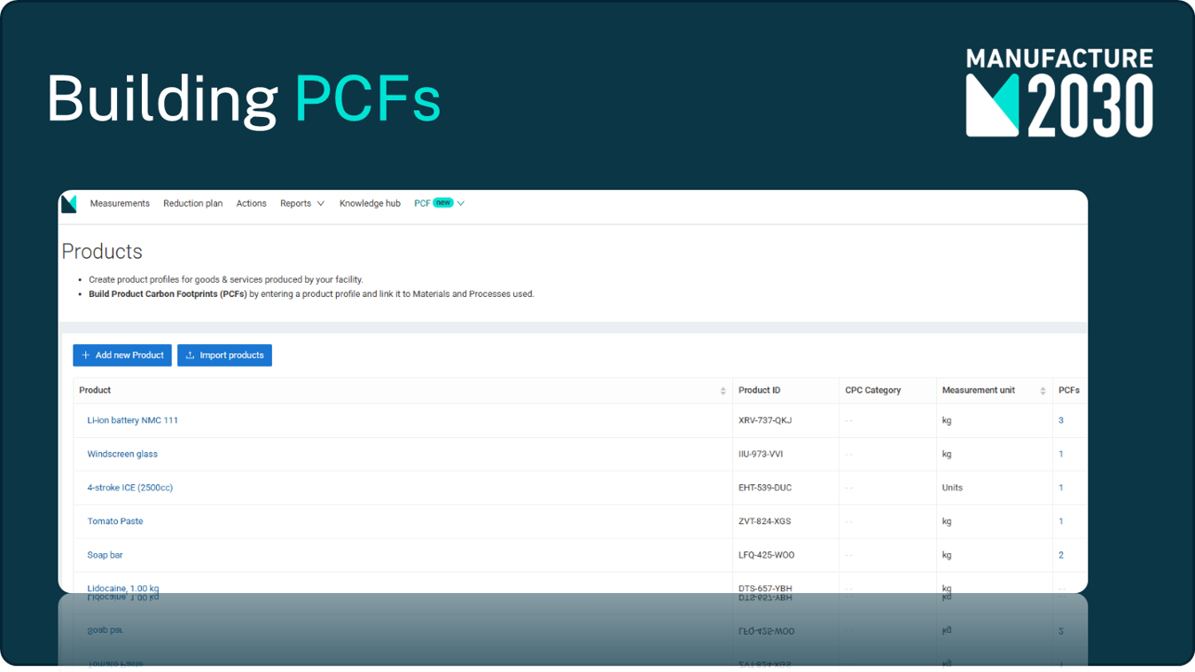Image resolution: width=1195 pixels, height=672 pixels.
Task: Open Tomato Paste product link
Action: [x=114, y=521]
